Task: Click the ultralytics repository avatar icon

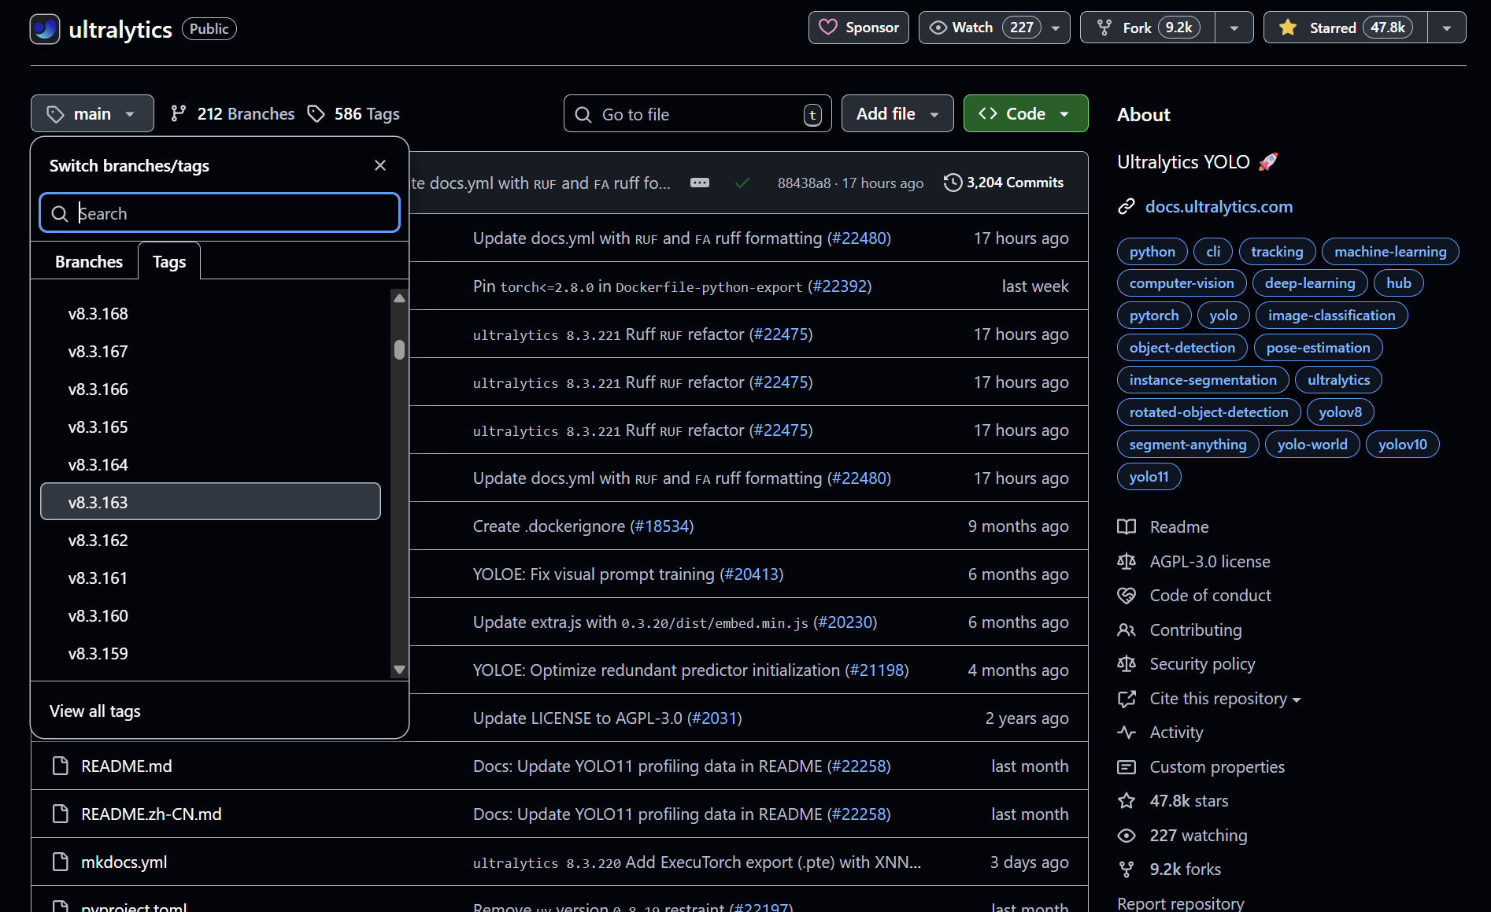Action: 45,29
